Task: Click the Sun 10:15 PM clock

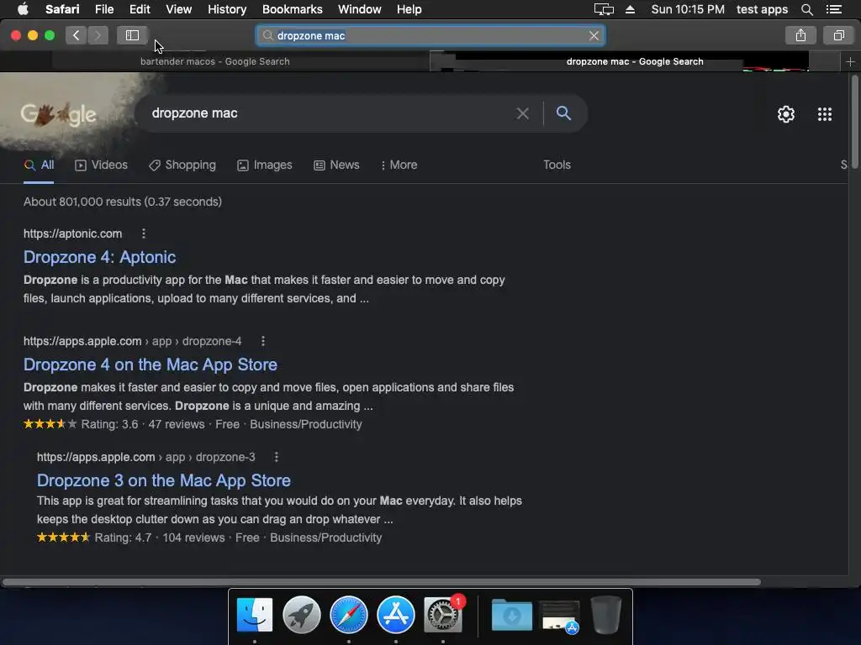Action: point(688,9)
